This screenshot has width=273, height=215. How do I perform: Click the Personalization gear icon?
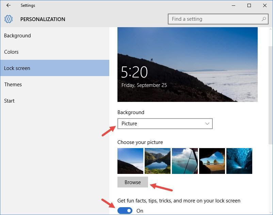[x=9, y=19]
